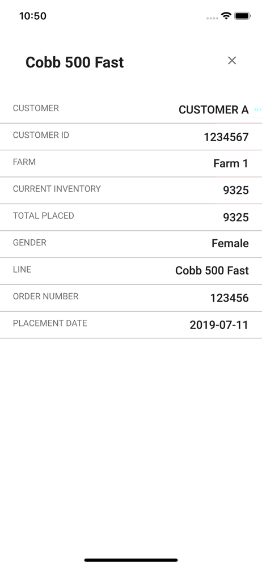Tap the home indicator bar at bottom
Screen dimensions: 262x567
(x=131, y=560)
